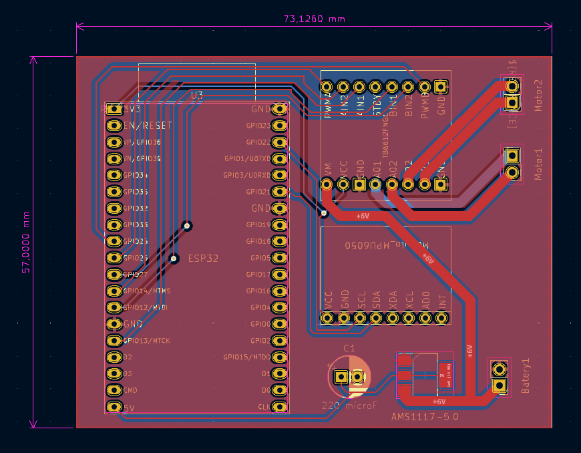Select the U3 reference designator text
Screen dimensions: 581x453
pyautogui.click(x=197, y=96)
